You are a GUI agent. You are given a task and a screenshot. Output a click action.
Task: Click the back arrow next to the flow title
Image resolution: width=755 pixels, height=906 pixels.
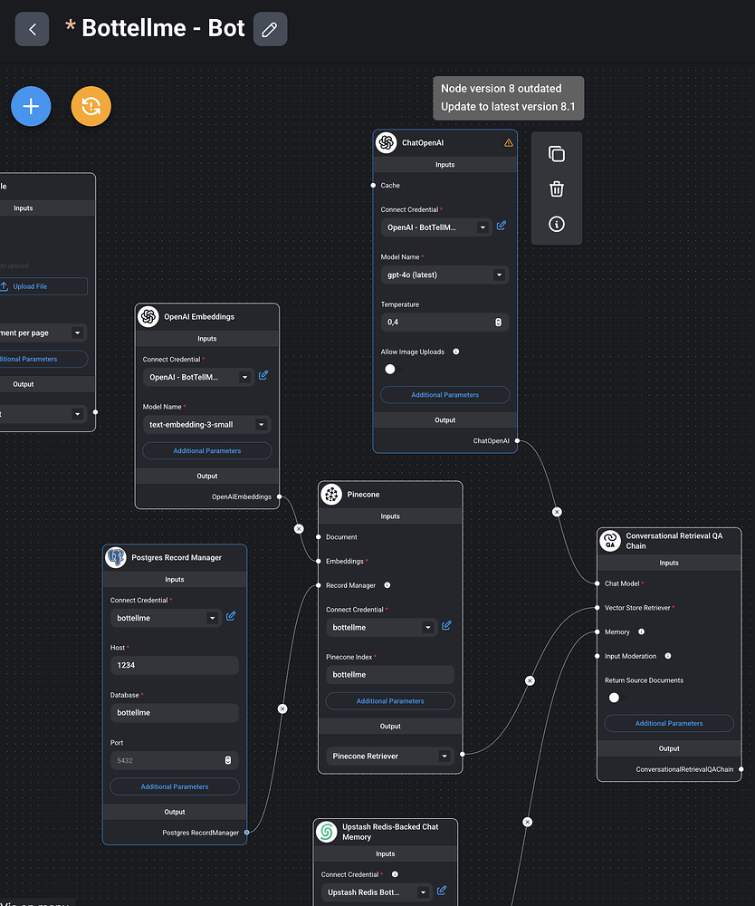coord(32,28)
